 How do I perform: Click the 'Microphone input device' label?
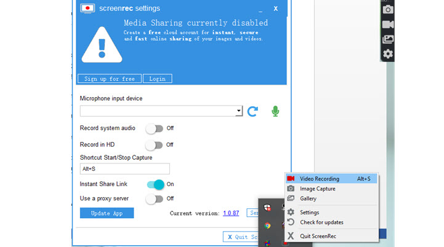tap(111, 98)
